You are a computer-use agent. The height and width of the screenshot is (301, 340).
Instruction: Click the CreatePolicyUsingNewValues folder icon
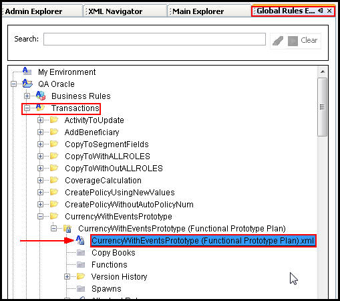tap(54, 192)
